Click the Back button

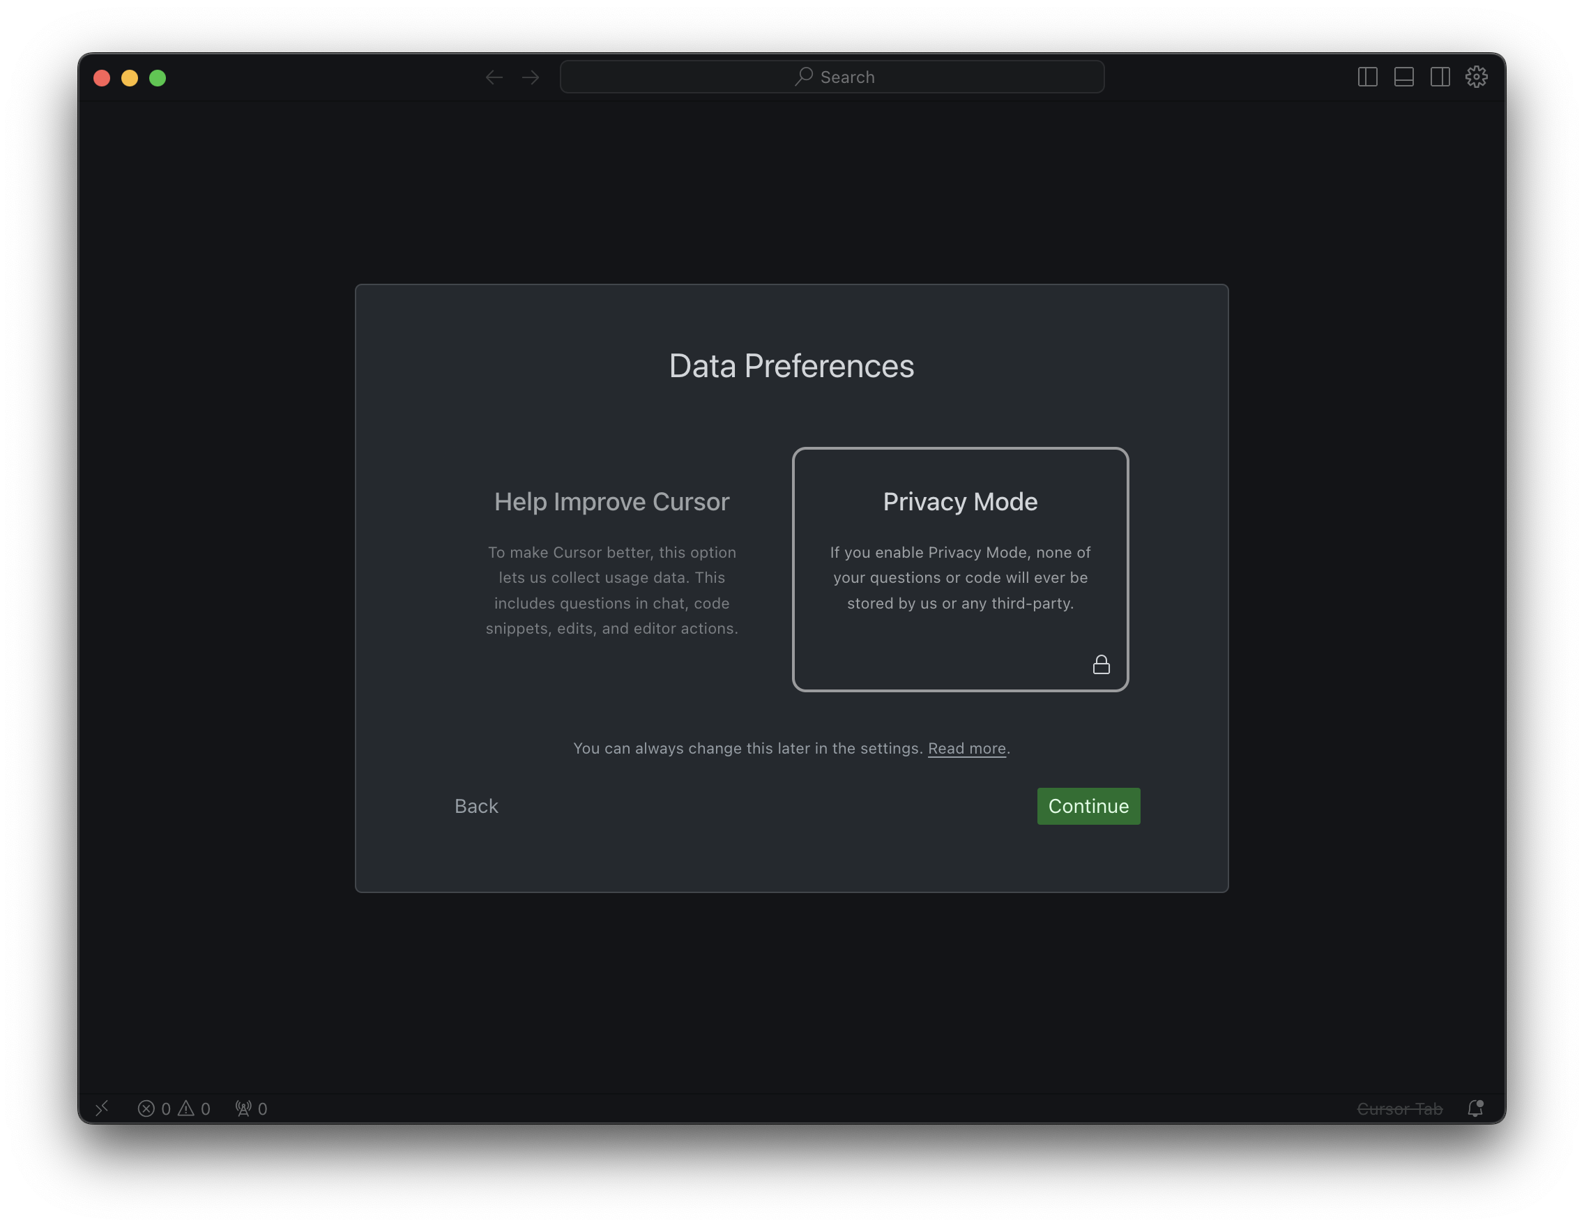[x=475, y=806]
